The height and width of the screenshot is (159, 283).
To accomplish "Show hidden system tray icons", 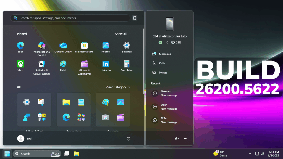I will (x=250, y=154).
